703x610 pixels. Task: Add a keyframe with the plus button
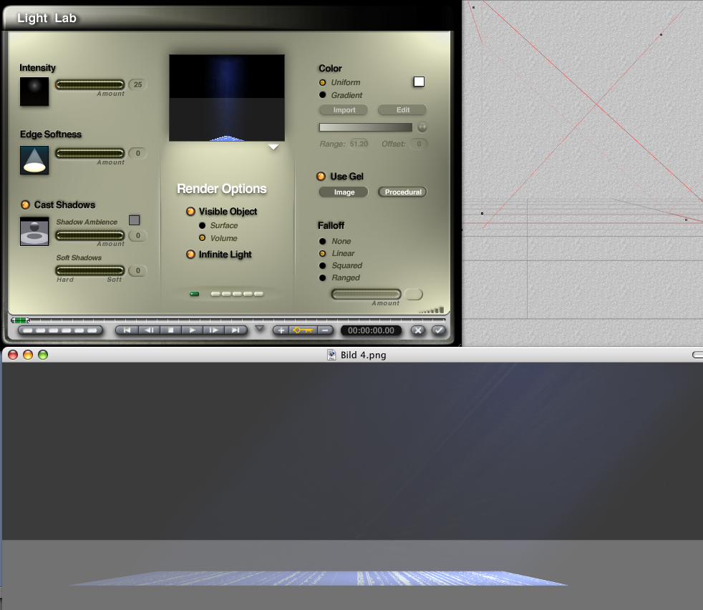point(281,330)
